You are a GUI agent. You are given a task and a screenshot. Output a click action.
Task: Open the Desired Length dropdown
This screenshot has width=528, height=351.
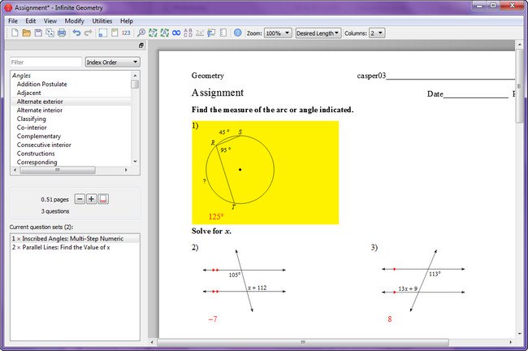click(318, 33)
